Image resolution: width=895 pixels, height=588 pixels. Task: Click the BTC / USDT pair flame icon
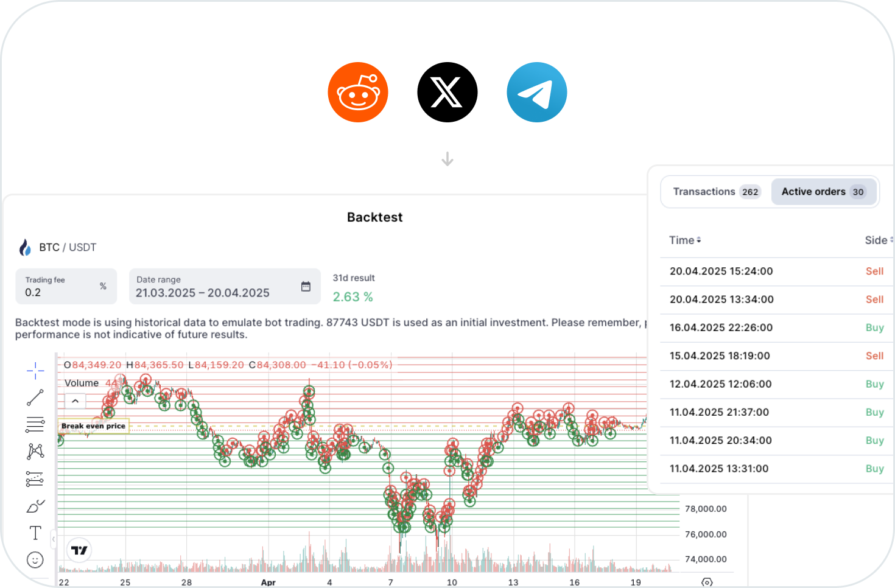25,247
